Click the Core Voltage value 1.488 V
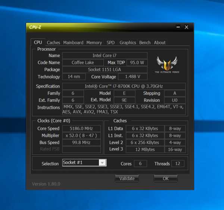224x210 pixels. 133,77
